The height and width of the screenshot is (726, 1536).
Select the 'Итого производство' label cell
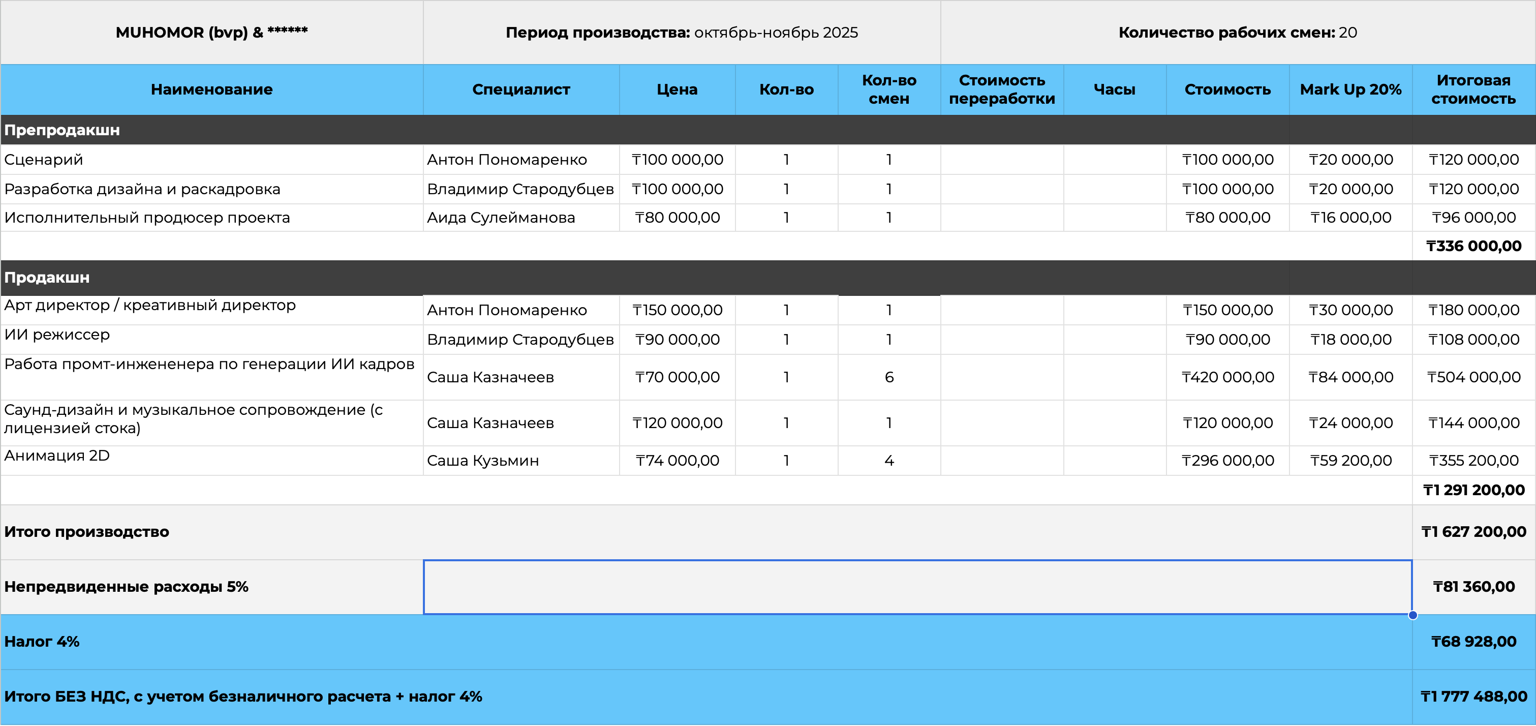[x=87, y=531]
